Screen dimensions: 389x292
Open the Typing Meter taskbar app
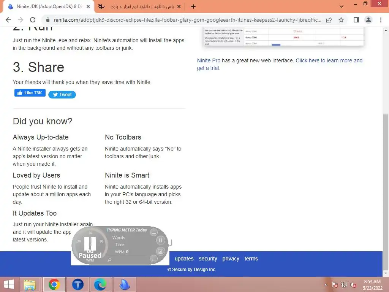tap(77, 284)
